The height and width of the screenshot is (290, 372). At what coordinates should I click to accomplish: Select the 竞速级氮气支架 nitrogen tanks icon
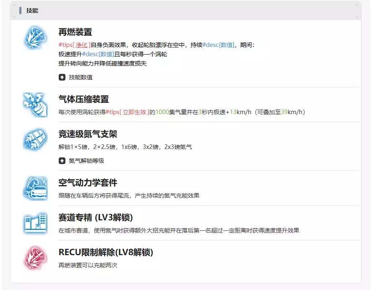[35, 139]
